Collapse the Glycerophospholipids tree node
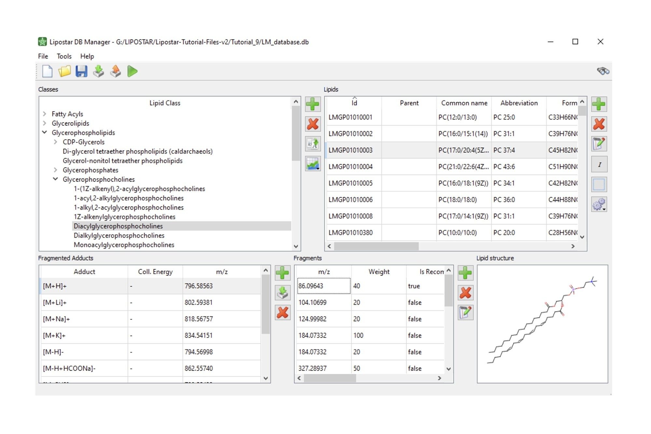 [45, 133]
